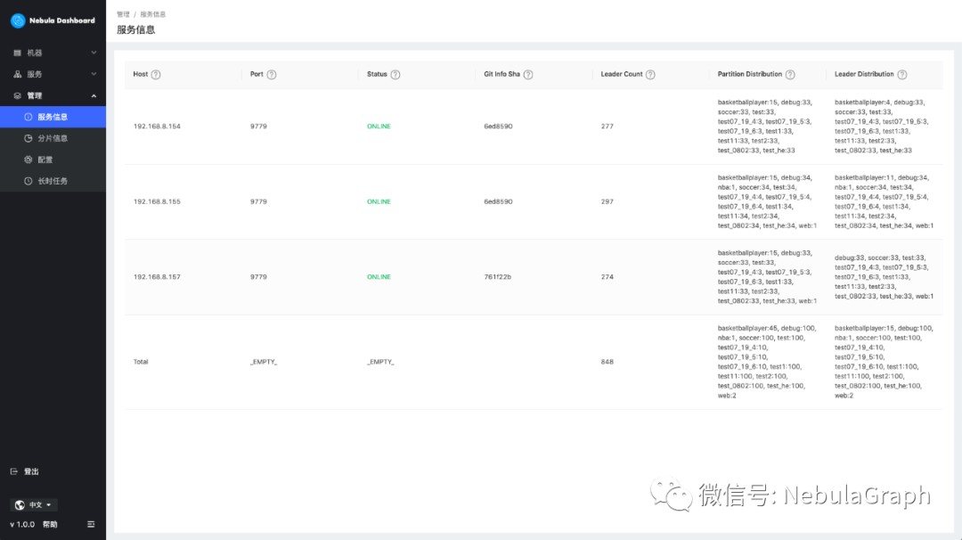The image size is (962, 540).
Task: Click ONLINE status for 192.168.8.155
Action: (x=379, y=202)
